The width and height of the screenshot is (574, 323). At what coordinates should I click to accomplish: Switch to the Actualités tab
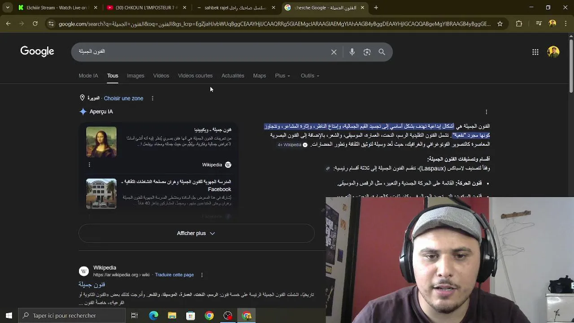coord(233,76)
